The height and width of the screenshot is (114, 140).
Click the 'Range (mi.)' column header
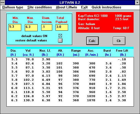pyautogui.click(x=76, y=53)
